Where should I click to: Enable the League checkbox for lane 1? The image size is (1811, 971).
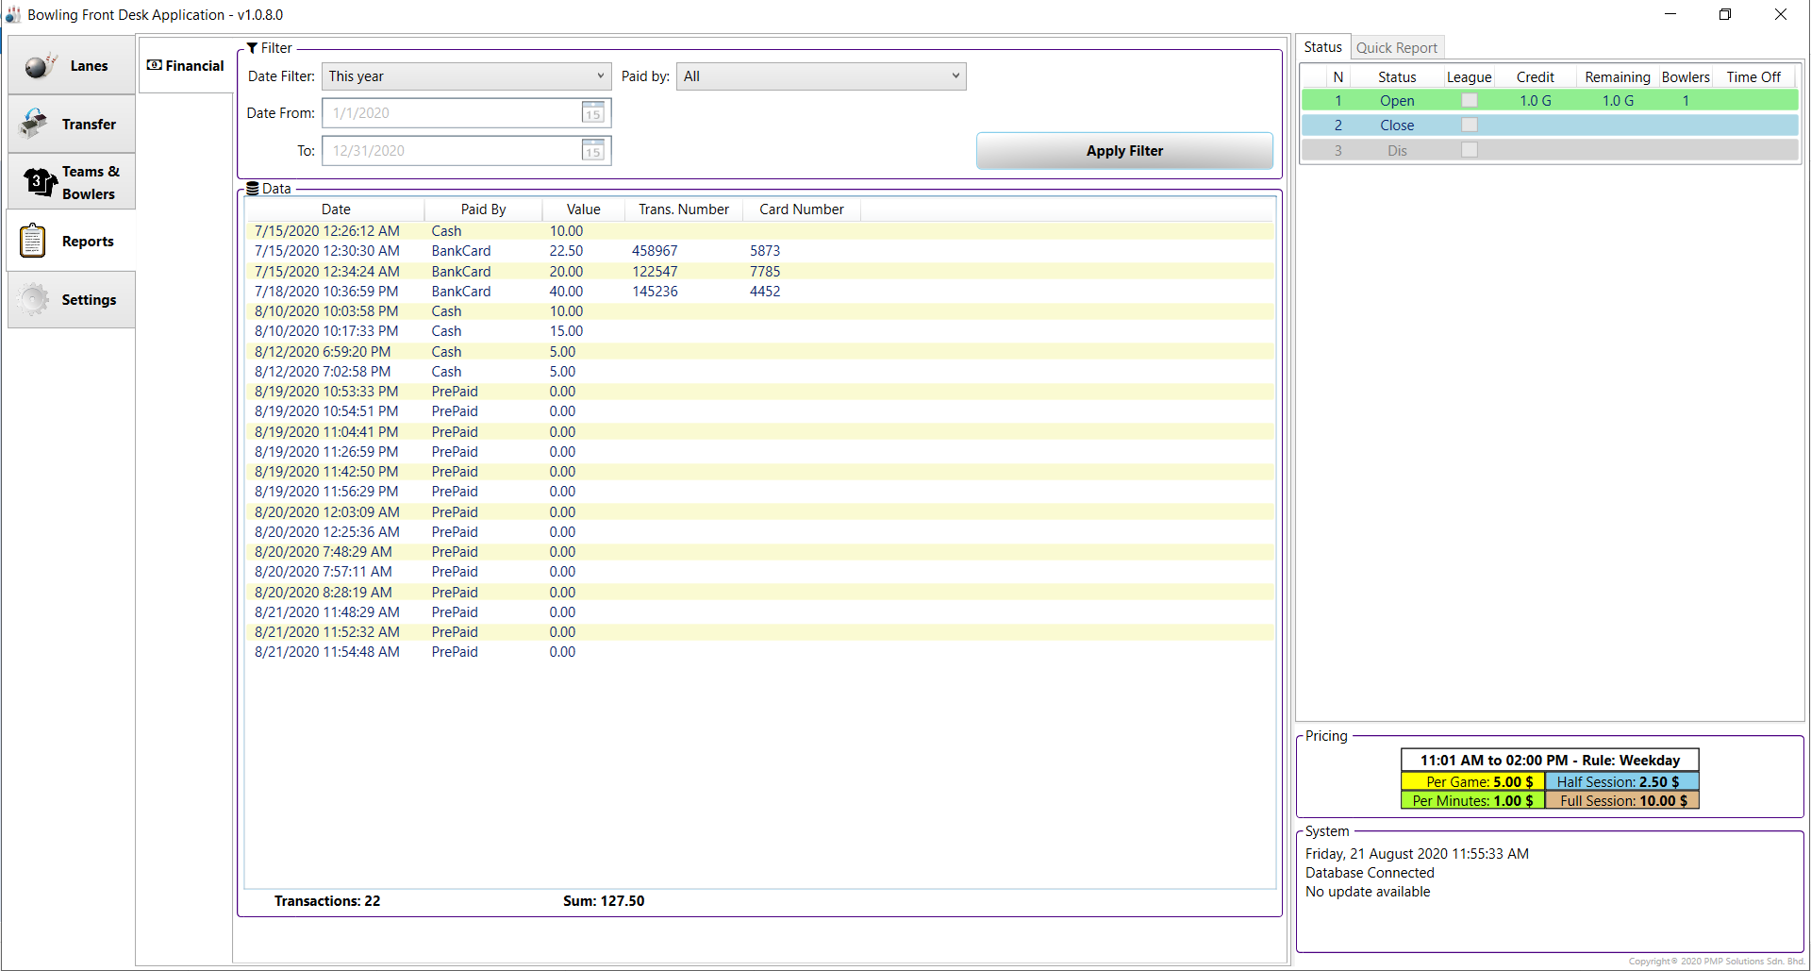point(1469,100)
